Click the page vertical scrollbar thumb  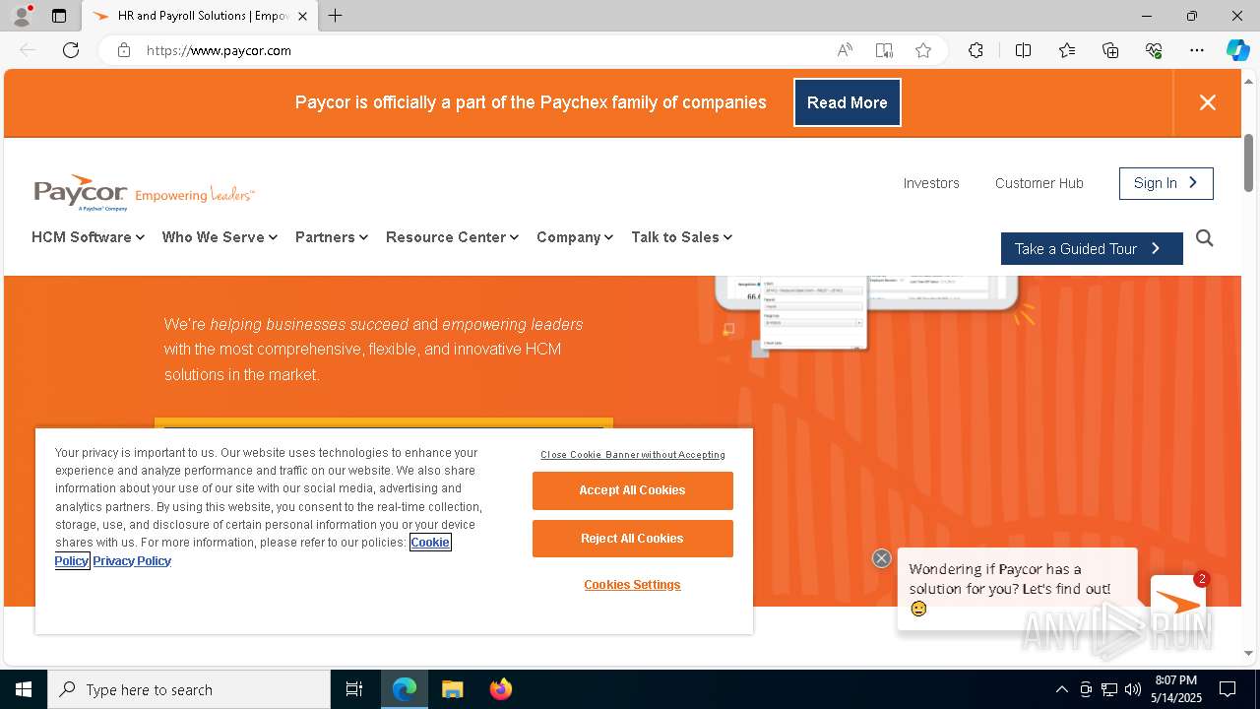1249,162
